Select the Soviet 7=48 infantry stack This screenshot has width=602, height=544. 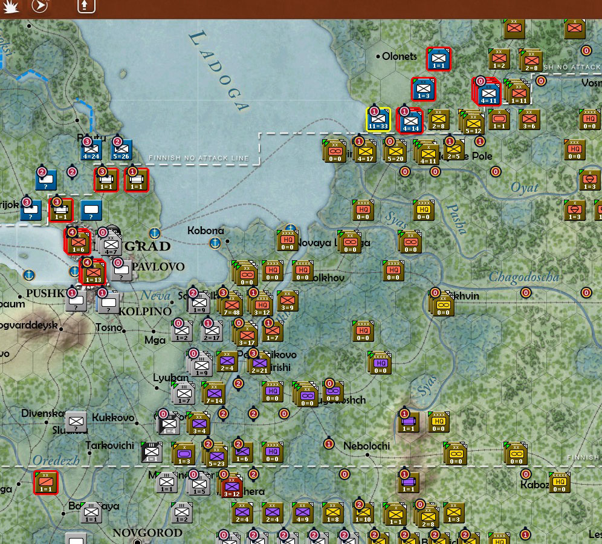tap(231, 305)
